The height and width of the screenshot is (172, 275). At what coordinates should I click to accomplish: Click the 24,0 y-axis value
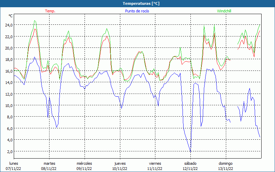tap(9, 25)
